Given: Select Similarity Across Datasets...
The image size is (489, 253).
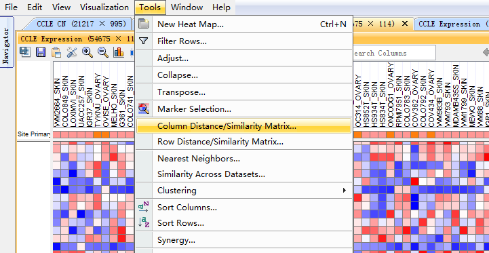Looking at the screenshot, I should [x=244, y=174].
